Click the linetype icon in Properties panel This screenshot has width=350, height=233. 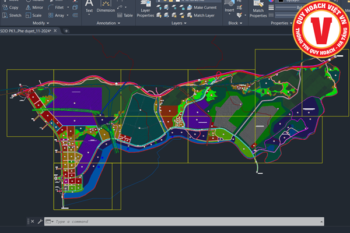click(x=271, y=15)
